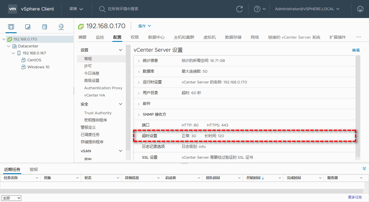Screen dimensions: 369x202
Task: Click the refresh icon in top bar
Action: 239,9
